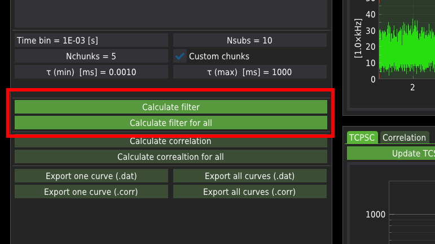Click the Time bin value field
This screenshot has width=435, height=244.
pyautogui.click(x=91, y=41)
